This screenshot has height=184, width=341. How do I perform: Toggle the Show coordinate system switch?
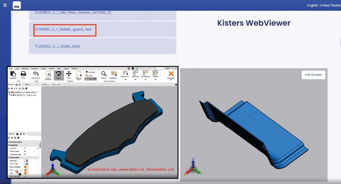pyautogui.click(x=26, y=167)
